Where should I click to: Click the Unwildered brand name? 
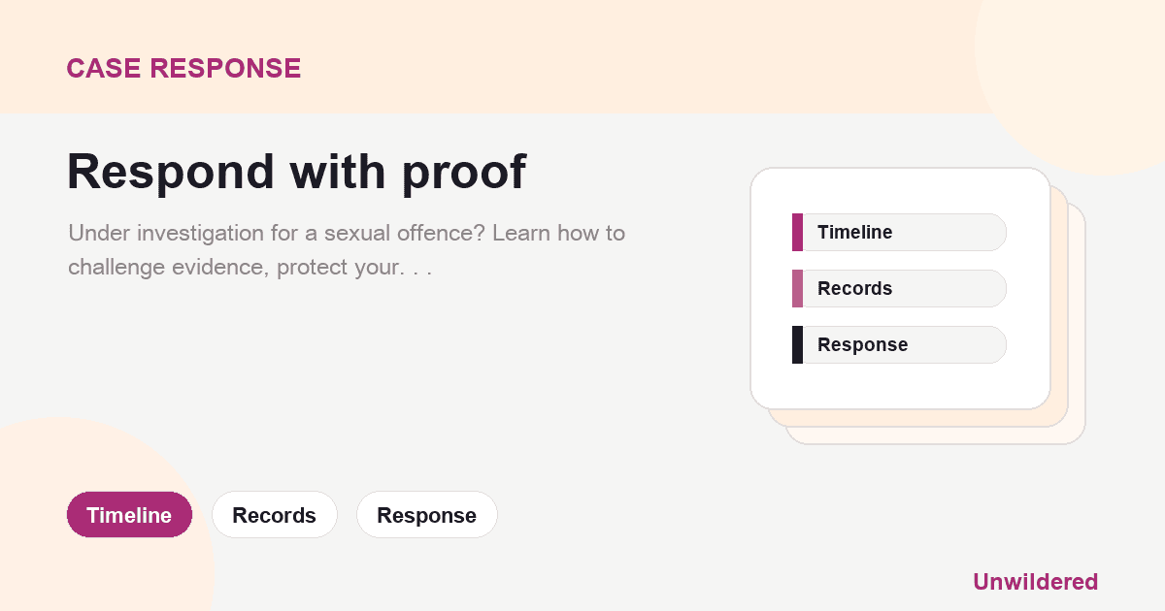(1035, 582)
